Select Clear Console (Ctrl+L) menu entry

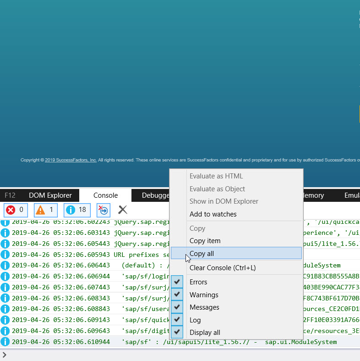point(236,268)
